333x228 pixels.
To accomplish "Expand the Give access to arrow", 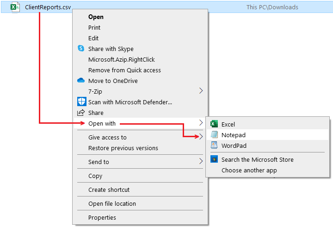I will (201, 137).
